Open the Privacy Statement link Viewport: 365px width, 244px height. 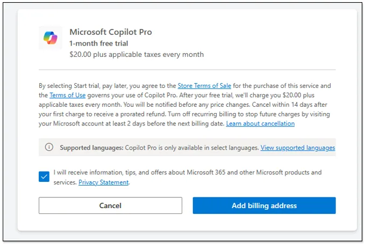[104, 182]
